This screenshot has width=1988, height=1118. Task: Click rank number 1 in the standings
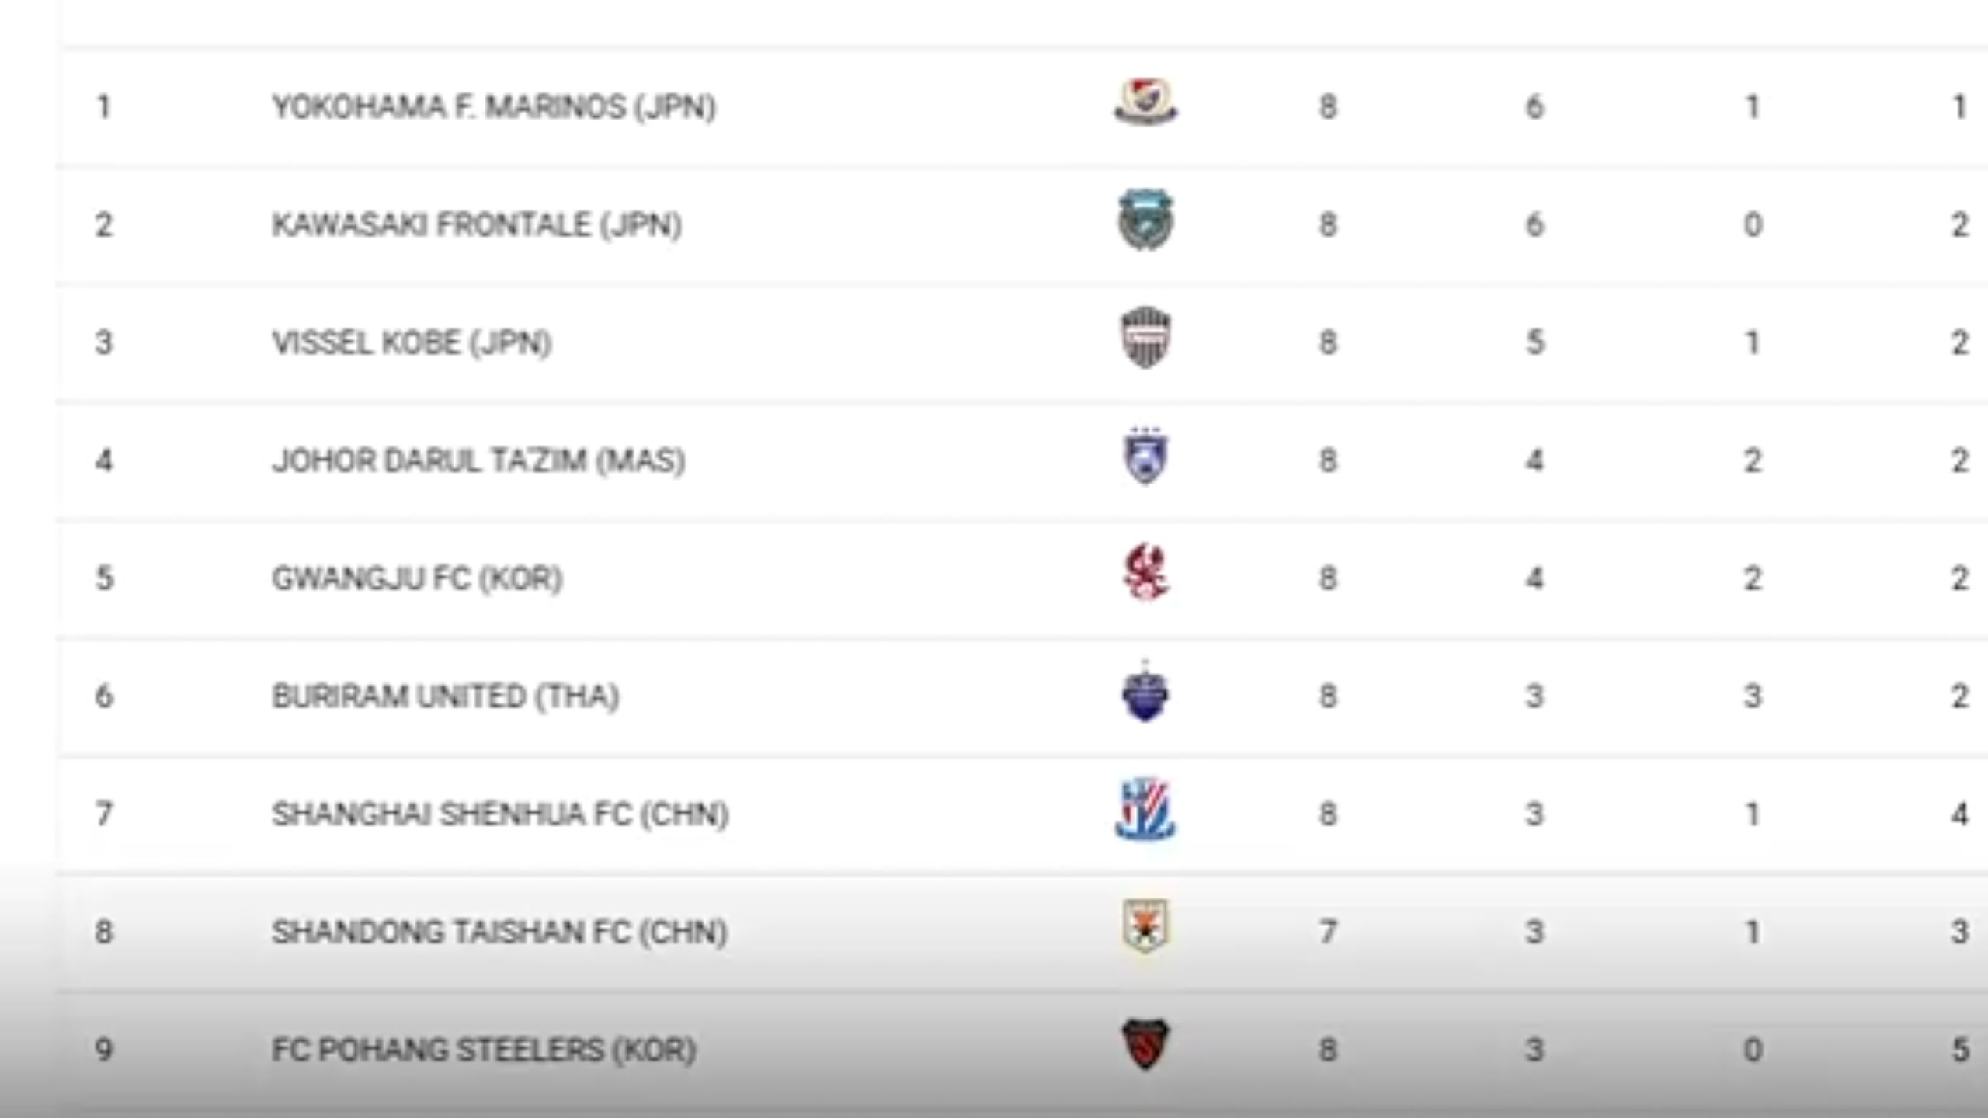pyautogui.click(x=103, y=107)
